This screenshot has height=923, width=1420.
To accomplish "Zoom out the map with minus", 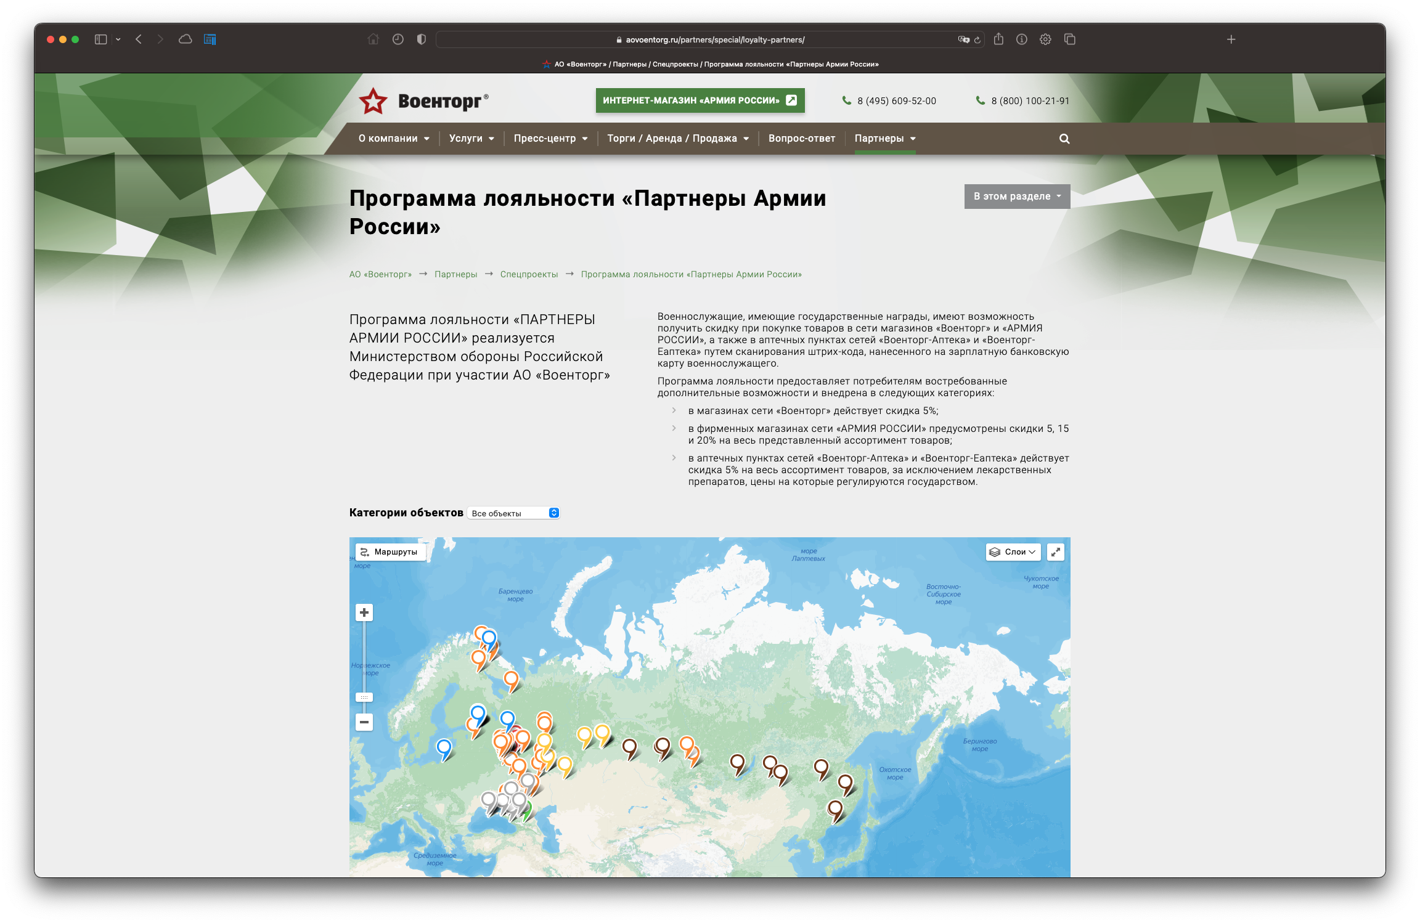I will 364,722.
